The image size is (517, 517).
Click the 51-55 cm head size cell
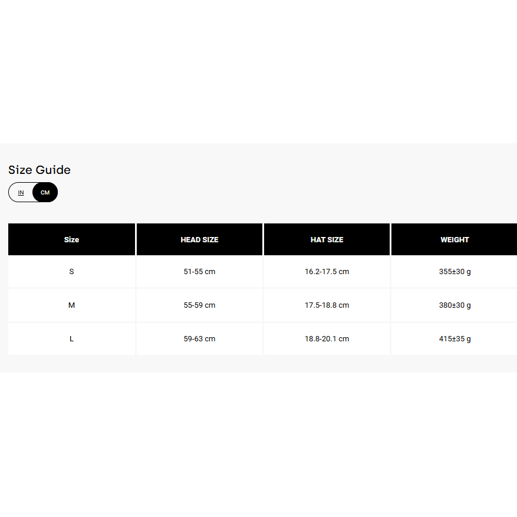[199, 272]
